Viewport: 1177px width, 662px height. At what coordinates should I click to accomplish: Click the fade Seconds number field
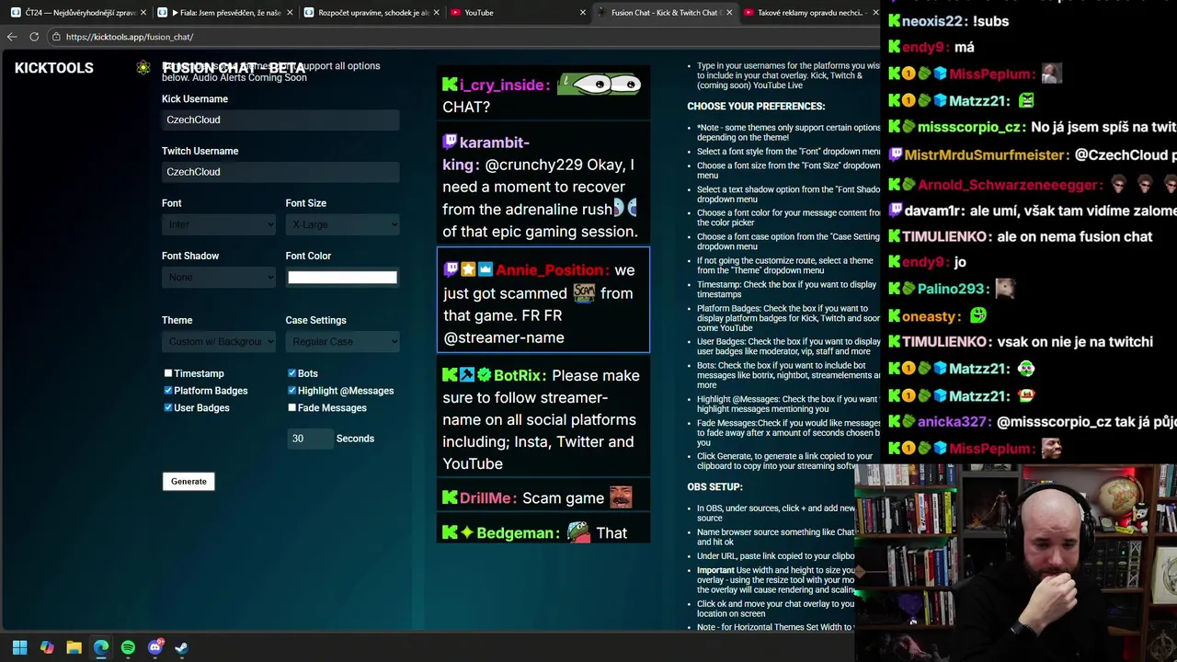(x=310, y=439)
